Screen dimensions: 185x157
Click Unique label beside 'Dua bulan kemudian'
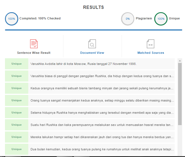click(x=17, y=149)
